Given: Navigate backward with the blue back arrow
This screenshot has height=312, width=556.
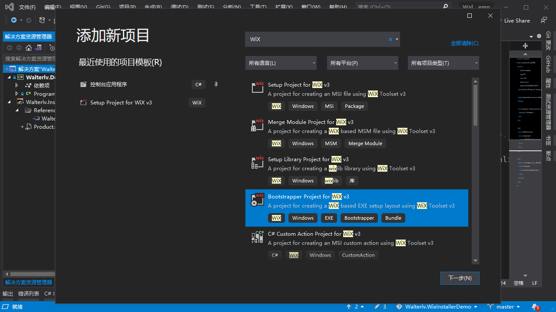Looking at the screenshot, I should [13, 20].
